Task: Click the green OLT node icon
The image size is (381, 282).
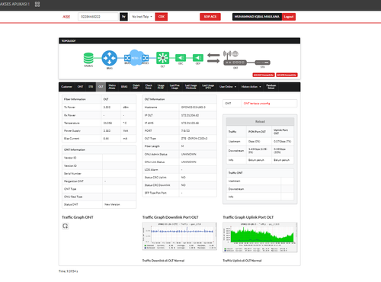Action: coord(162,58)
